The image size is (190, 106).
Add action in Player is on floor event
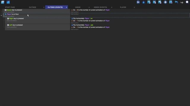pos(75,14)
